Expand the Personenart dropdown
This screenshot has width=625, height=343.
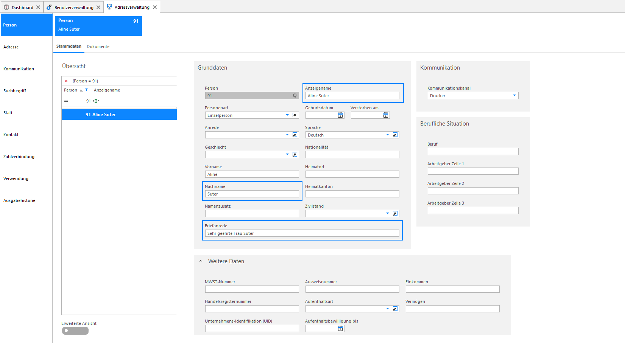tap(287, 115)
